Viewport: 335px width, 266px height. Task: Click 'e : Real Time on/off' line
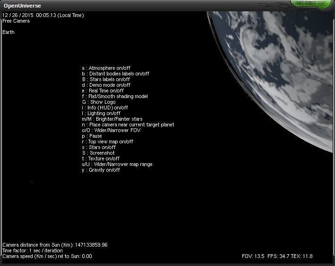coord(103,91)
